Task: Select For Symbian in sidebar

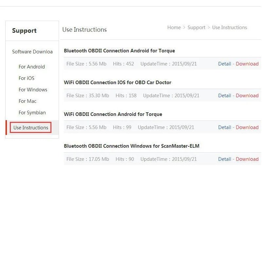Action: pyautogui.click(x=32, y=113)
